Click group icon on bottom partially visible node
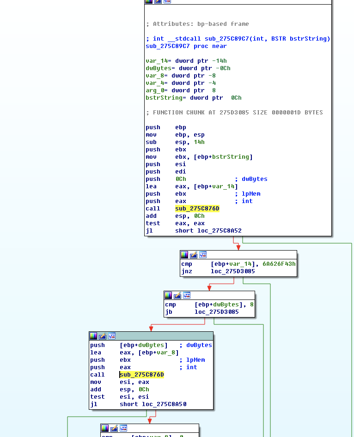 point(123,428)
